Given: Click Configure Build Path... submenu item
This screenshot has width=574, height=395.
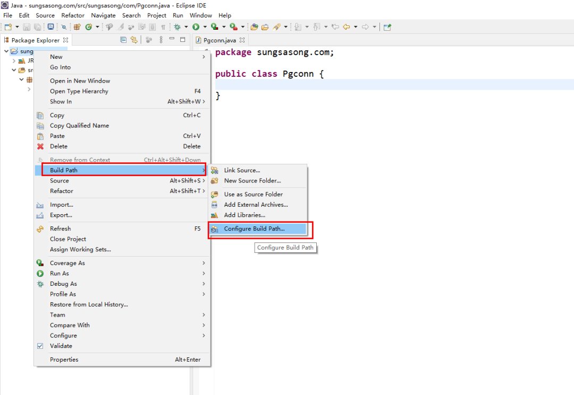Looking at the screenshot, I should 258,229.
